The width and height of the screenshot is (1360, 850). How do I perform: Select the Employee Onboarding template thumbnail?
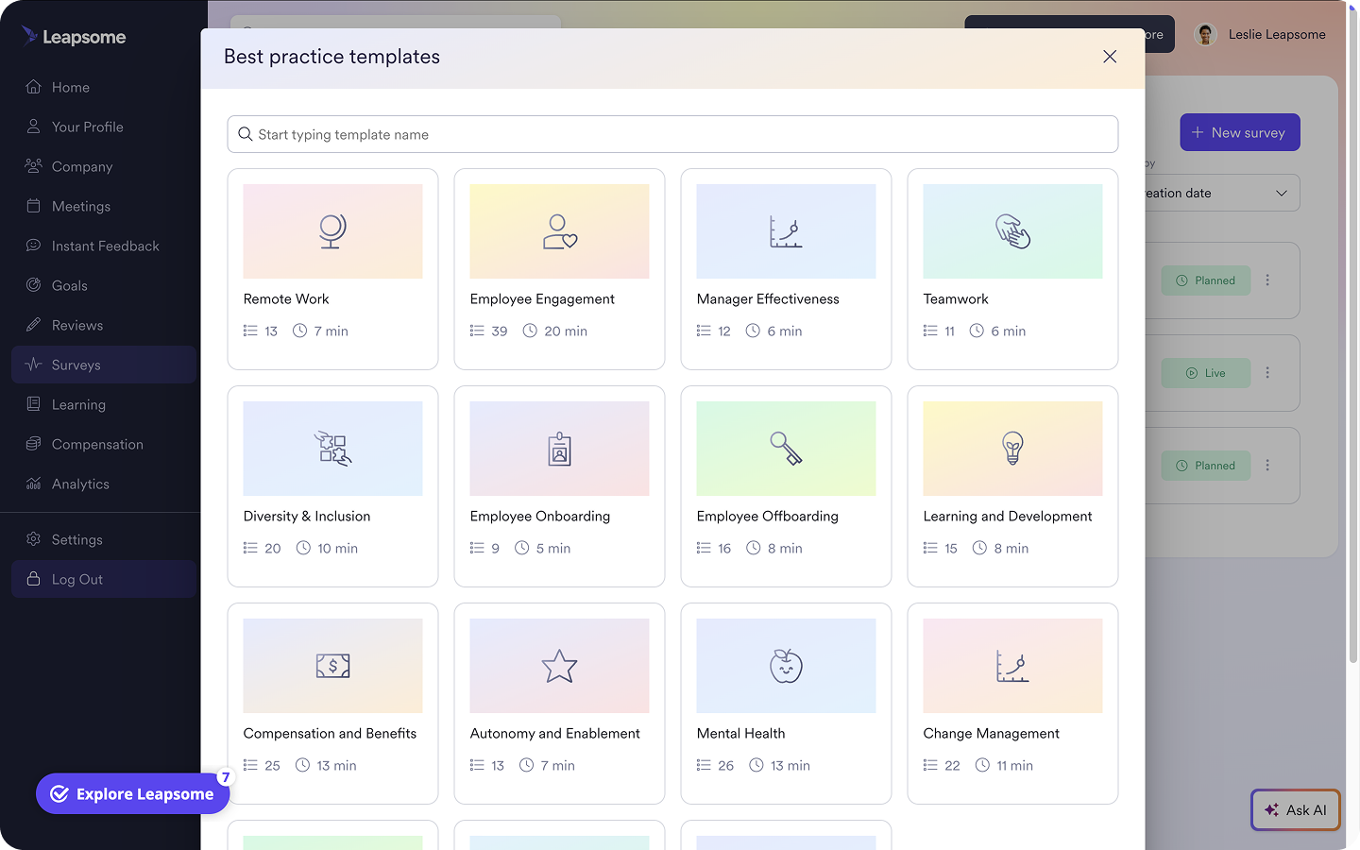(559, 449)
